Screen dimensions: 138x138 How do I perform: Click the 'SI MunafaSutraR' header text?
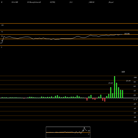[34, 2]
